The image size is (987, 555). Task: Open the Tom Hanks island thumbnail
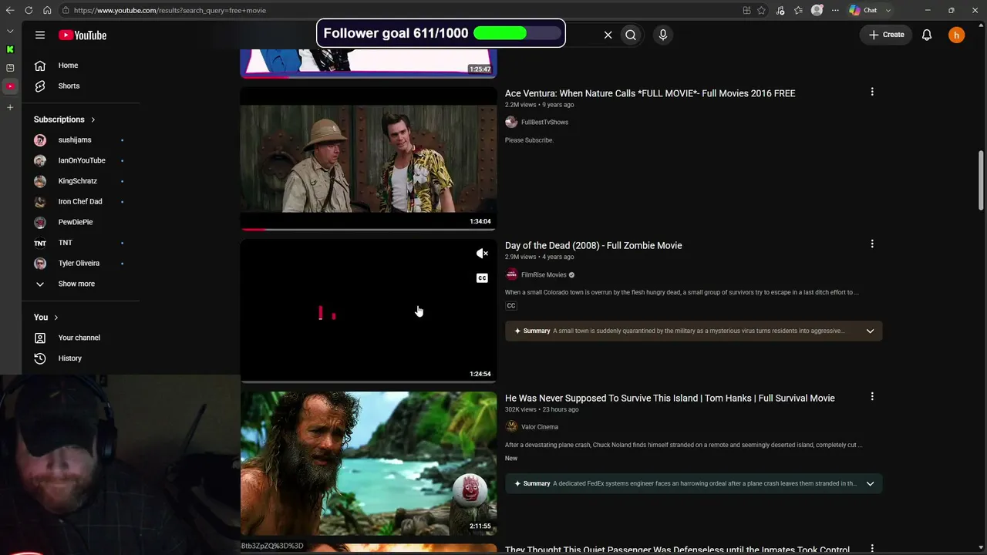click(369, 463)
